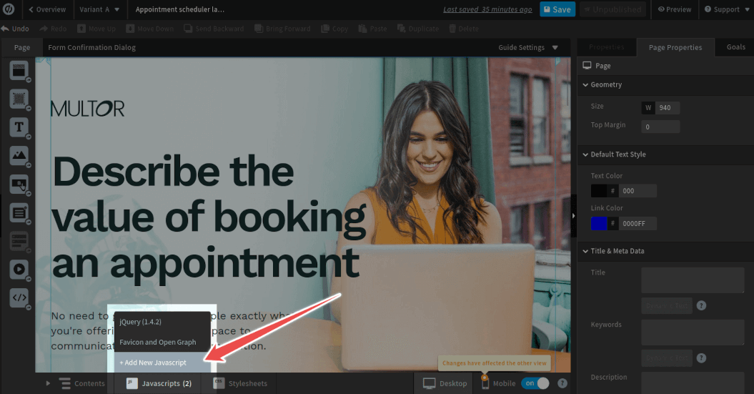Click Copy in the toolbar
Image resolution: width=754 pixels, height=394 pixels.
[x=334, y=29]
